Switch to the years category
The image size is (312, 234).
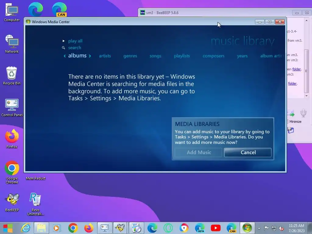pos(242,56)
